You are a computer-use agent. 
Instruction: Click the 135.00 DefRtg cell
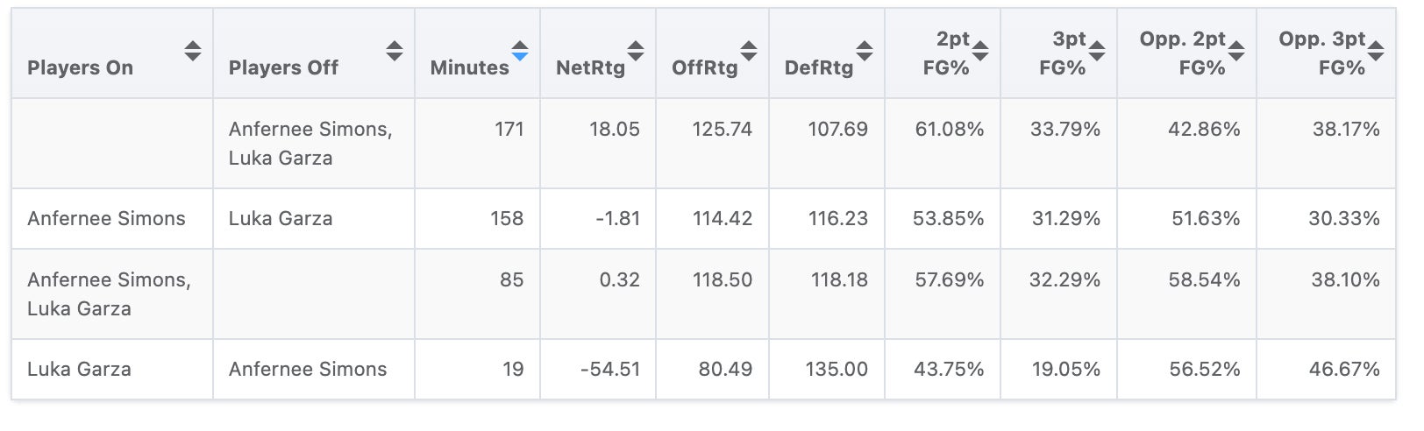837,370
